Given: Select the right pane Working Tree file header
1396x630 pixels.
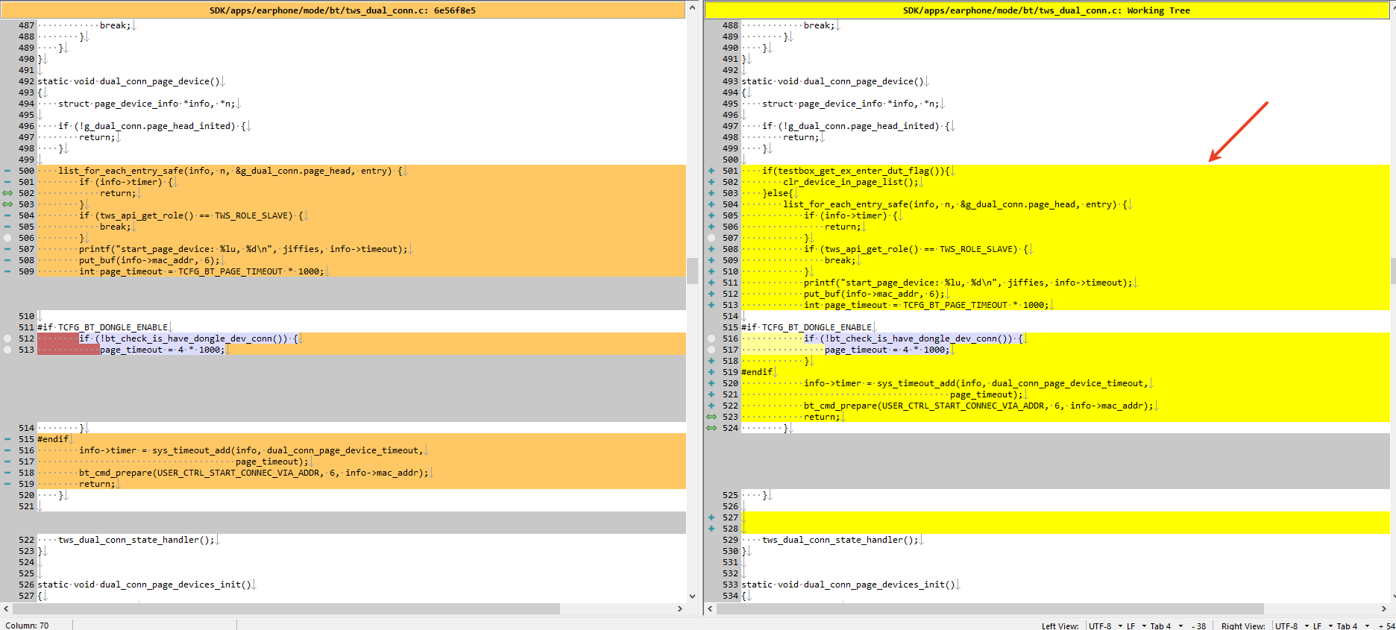Looking at the screenshot, I should pos(1046,10).
